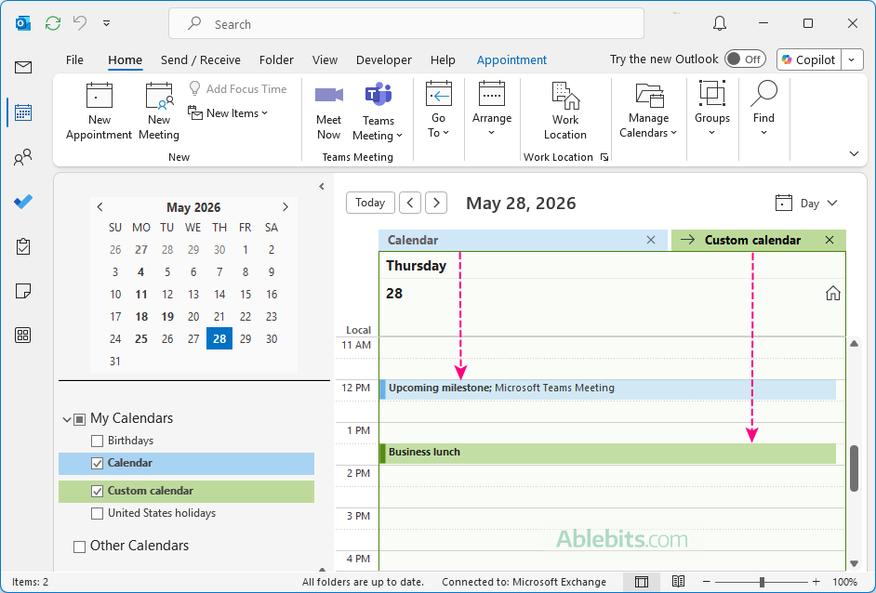The width and height of the screenshot is (876, 593).
Task: Open the Groups dropdown
Action: pos(711,109)
